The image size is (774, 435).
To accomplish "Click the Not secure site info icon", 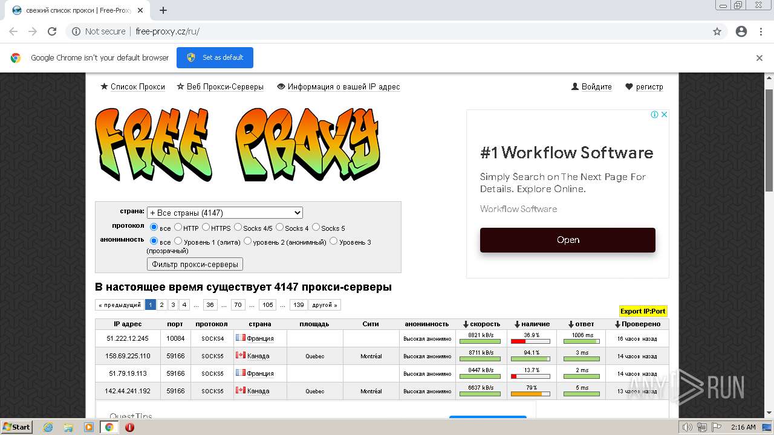I will coord(76,31).
